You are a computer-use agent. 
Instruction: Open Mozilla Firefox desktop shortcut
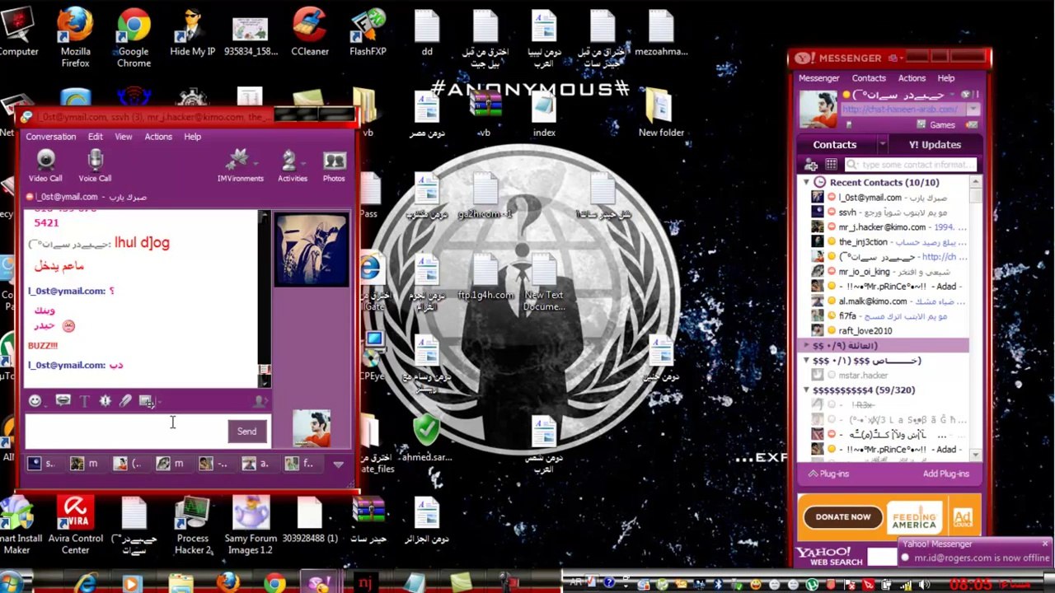coord(75,37)
